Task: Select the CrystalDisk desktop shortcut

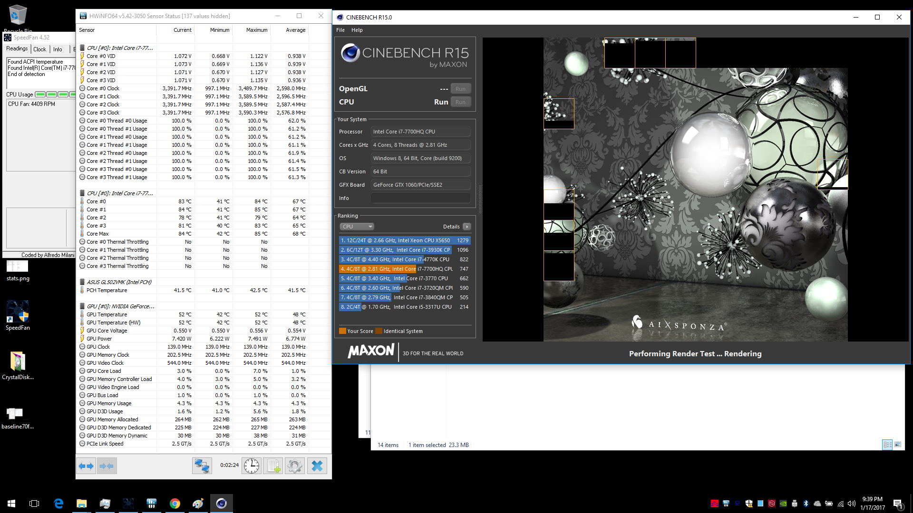Action: click(18, 366)
